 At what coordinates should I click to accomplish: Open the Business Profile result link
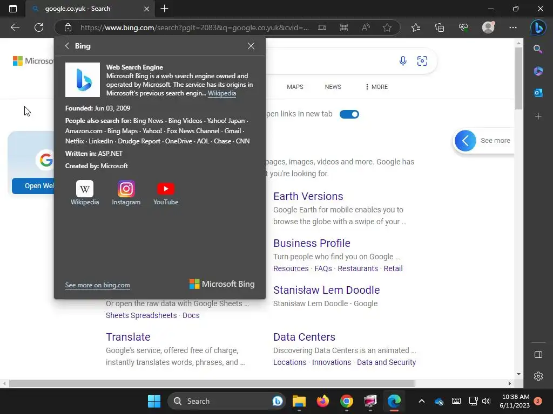point(312,243)
